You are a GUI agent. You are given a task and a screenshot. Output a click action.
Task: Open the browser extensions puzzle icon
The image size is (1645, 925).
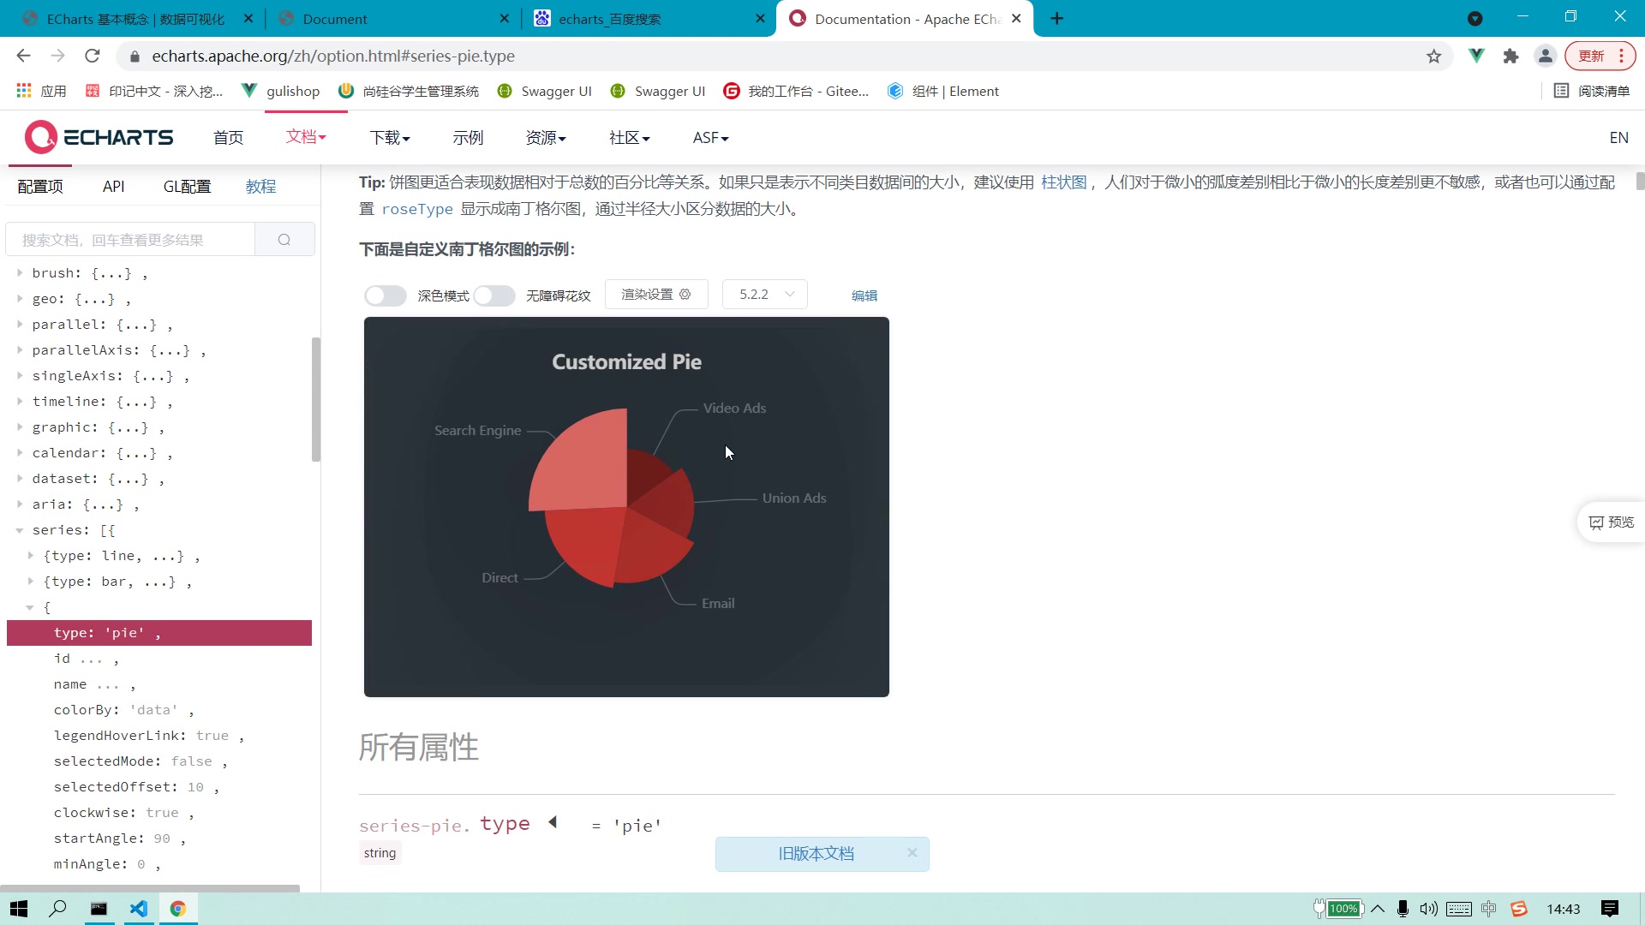pyautogui.click(x=1510, y=56)
